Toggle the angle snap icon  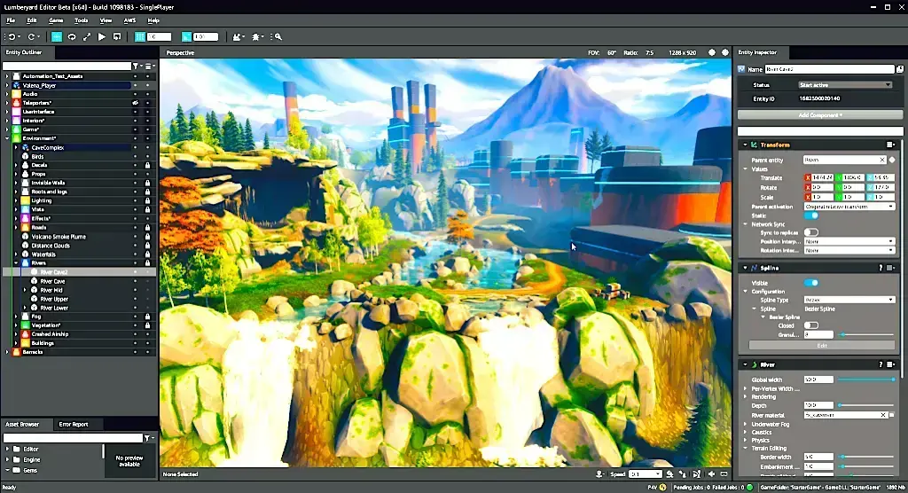(x=186, y=36)
